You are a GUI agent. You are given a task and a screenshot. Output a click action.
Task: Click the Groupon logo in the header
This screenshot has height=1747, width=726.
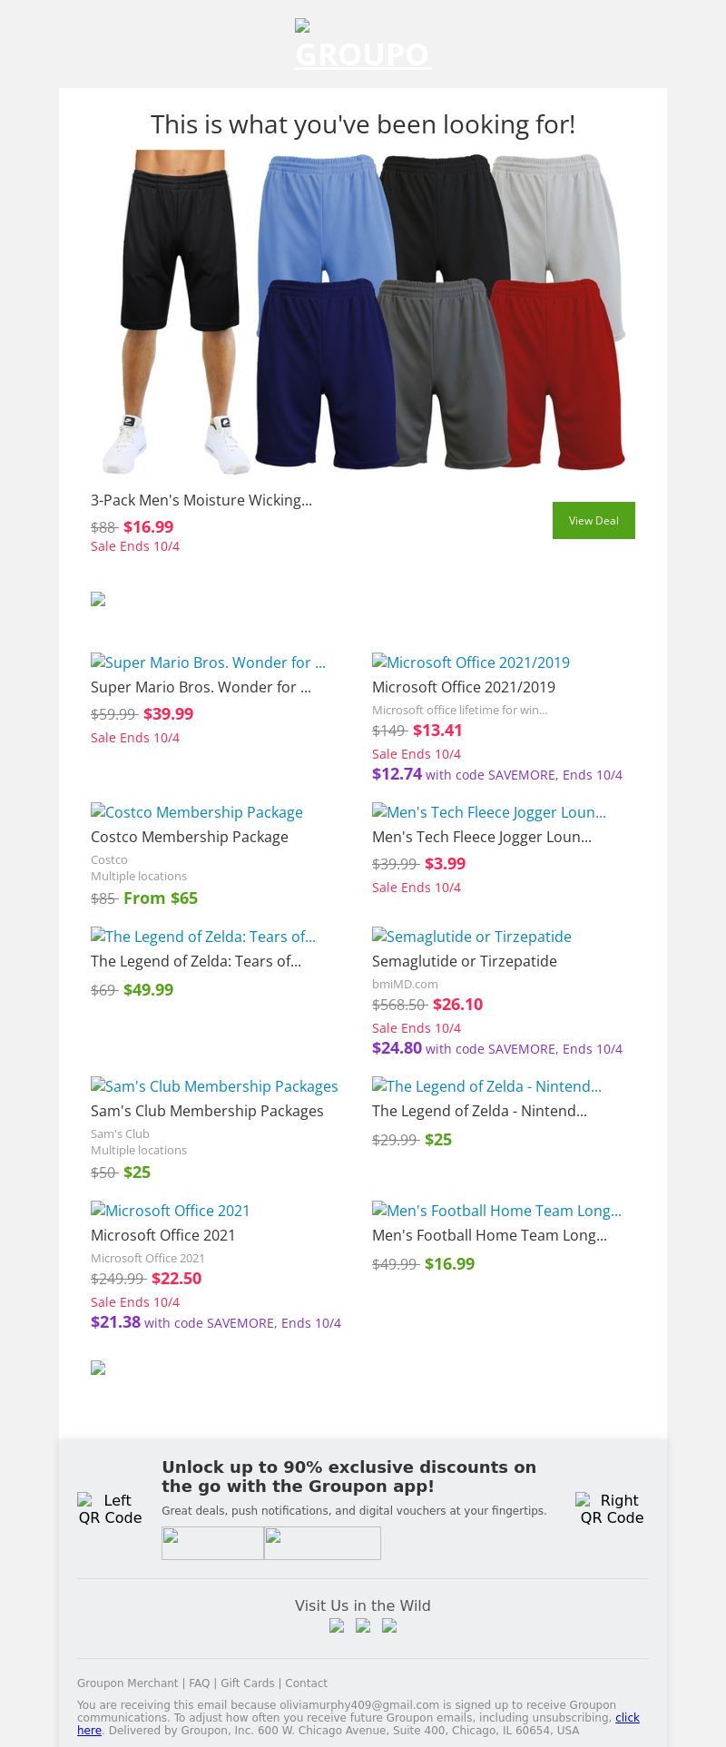point(363,45)
